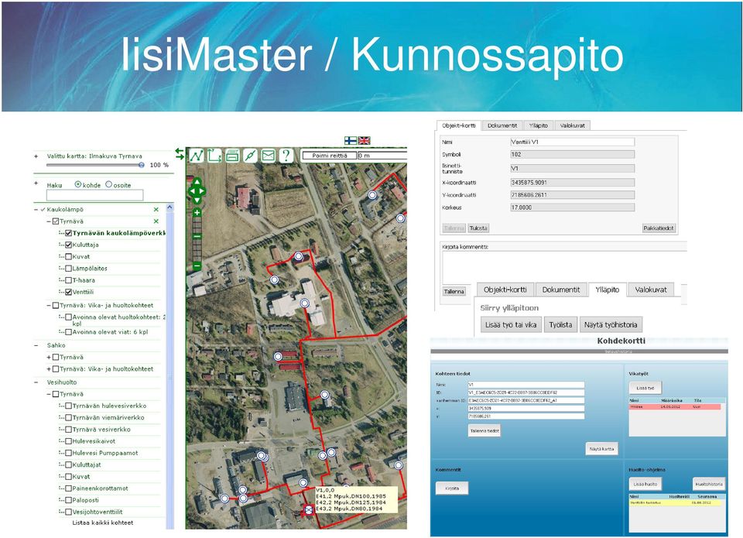The image size is (743, 538).
Task: Click the Paikkatiedot button
Action: [x=659, y=228]
